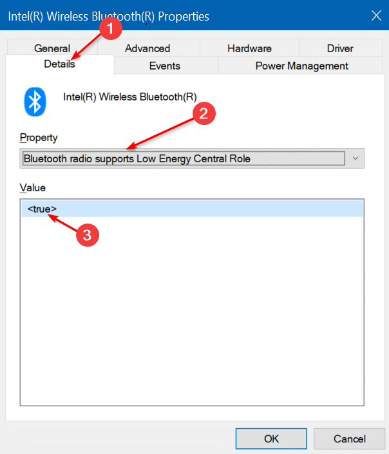389x454 pixels.
Task: Close the Properties window
Action: (376, 15)
